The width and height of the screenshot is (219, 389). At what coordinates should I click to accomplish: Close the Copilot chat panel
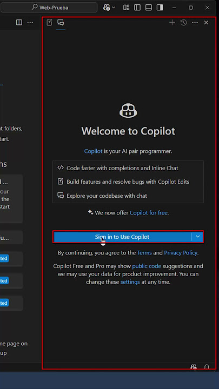(x=206, y=23)
